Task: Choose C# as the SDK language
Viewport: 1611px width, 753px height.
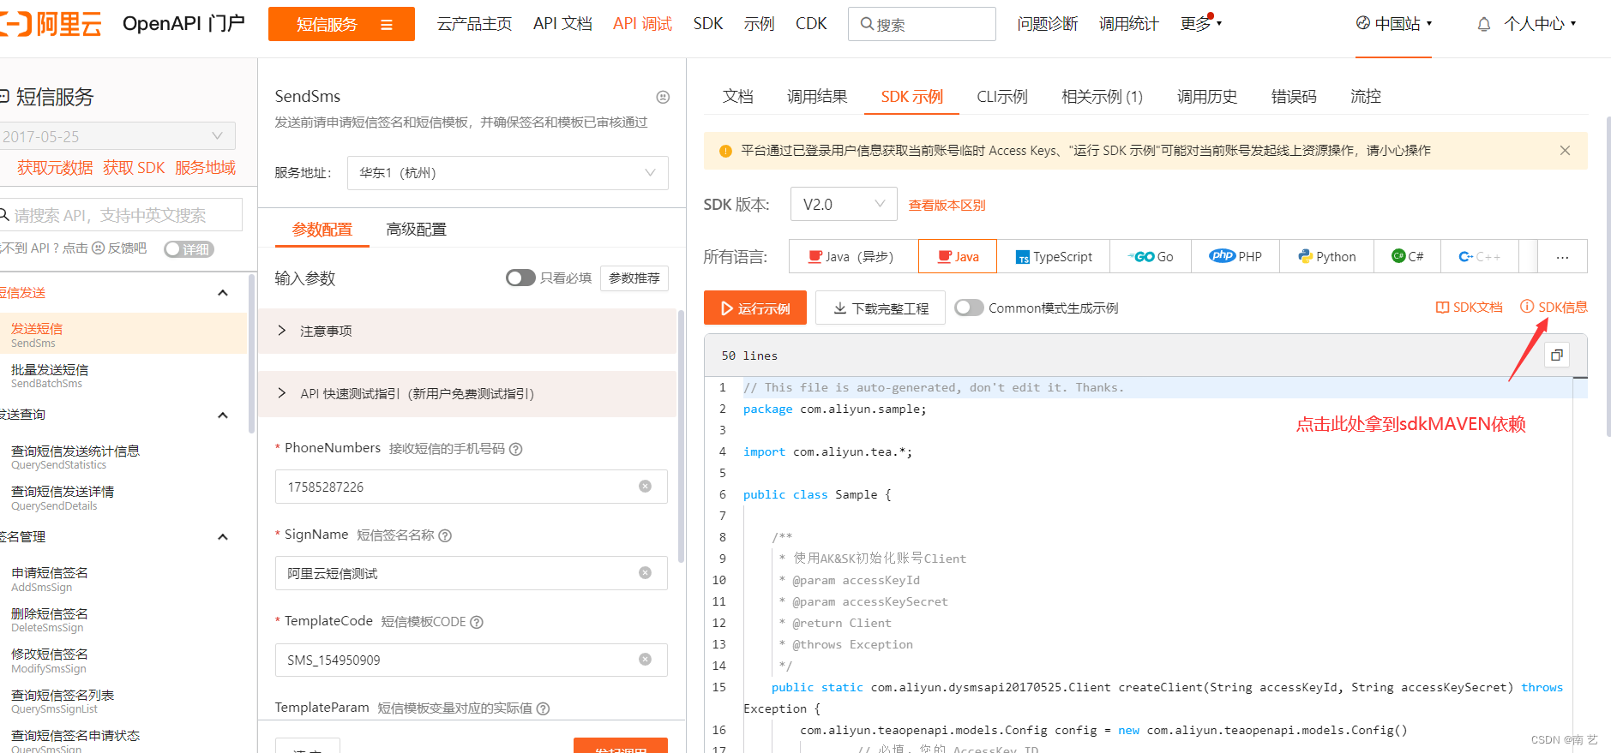Action: pos(1407,256)
